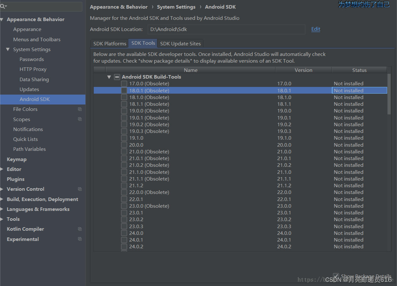The image size is (397, 286).
Task: Click the Android SDK Location field
Action: point(227,29)
